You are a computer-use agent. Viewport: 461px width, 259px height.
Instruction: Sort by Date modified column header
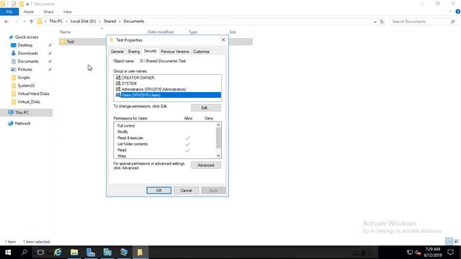click(161, 32)
